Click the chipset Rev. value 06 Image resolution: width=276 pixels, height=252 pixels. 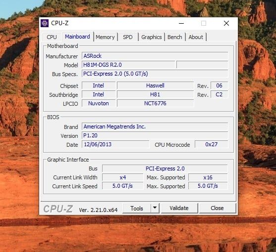pos(220,85)
